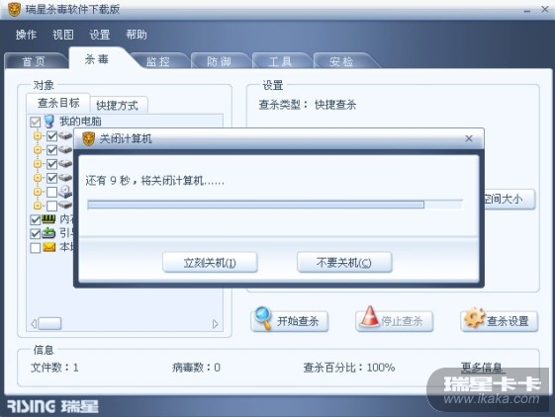Expand the first drive tree node
The height and width of the screenshot is (417, 555).
(x=38, y=135)
